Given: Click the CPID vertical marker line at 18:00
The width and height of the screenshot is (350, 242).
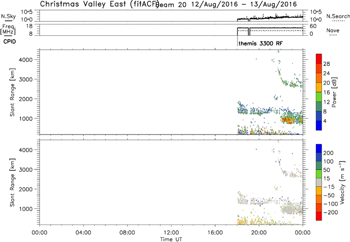Looking at the screenshot, I should (237, 41).
